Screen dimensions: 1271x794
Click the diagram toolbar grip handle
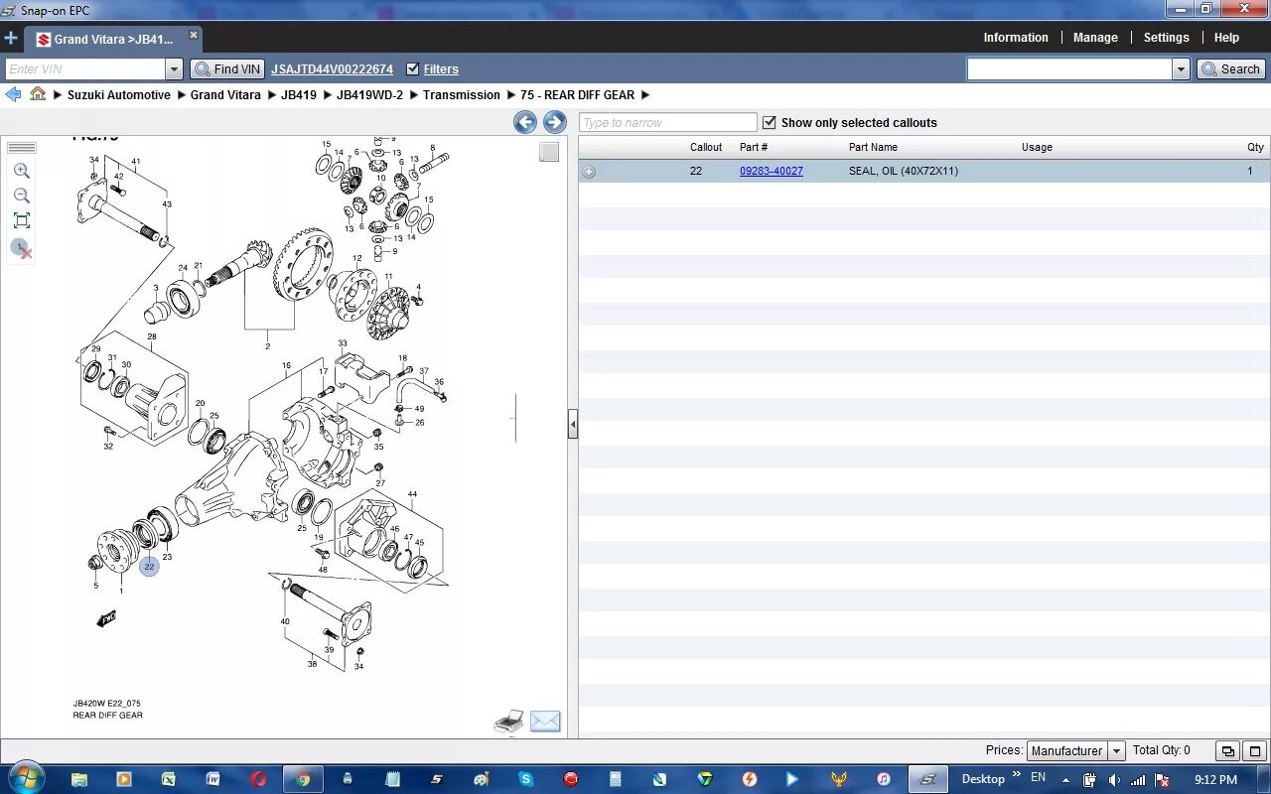(22, 148)
